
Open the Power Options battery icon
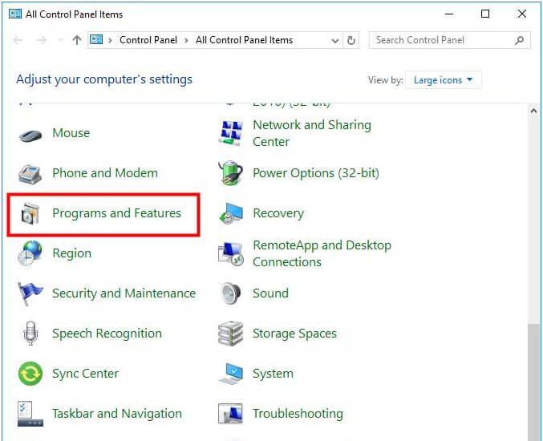coord(231,173)
